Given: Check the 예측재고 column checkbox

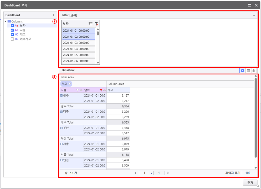Looking at the screenshot, I should pyautogui.click(x=12, y=39).
